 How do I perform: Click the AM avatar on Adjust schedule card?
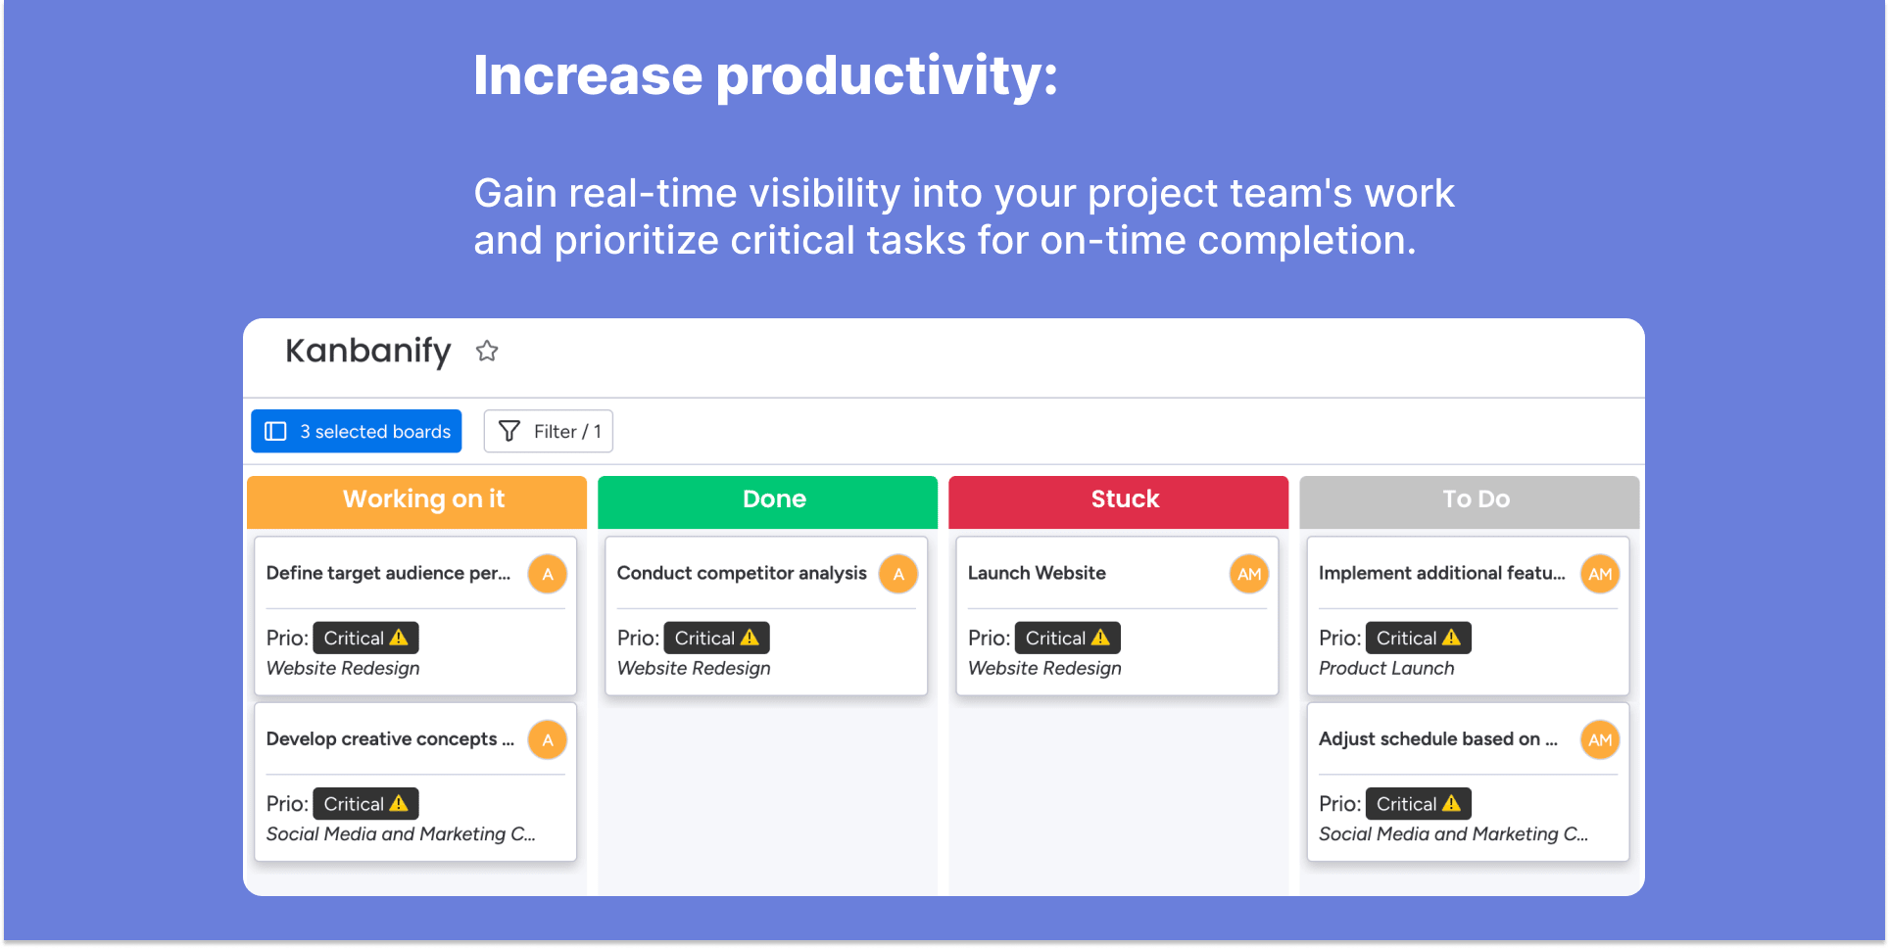coord(1600,740)
